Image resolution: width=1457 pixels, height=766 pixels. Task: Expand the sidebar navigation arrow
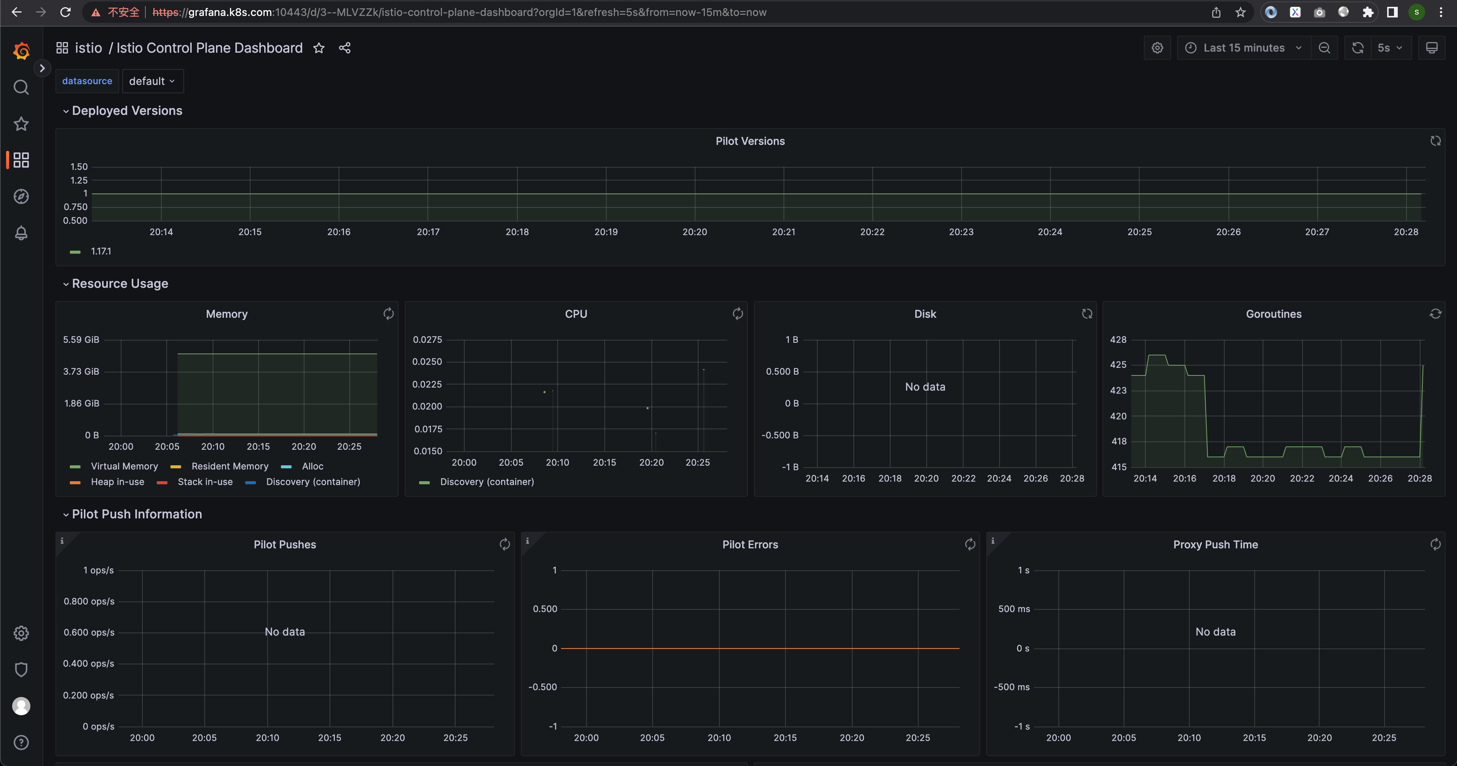click(x=42, y=68)
